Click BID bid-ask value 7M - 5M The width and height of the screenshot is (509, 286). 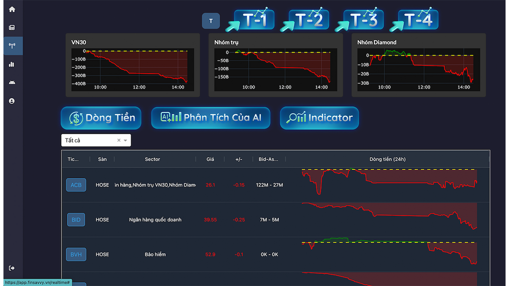(269, 219)
